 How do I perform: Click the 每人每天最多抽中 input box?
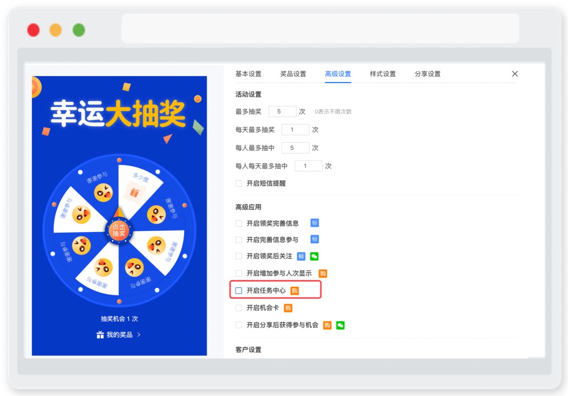[308, 166]
